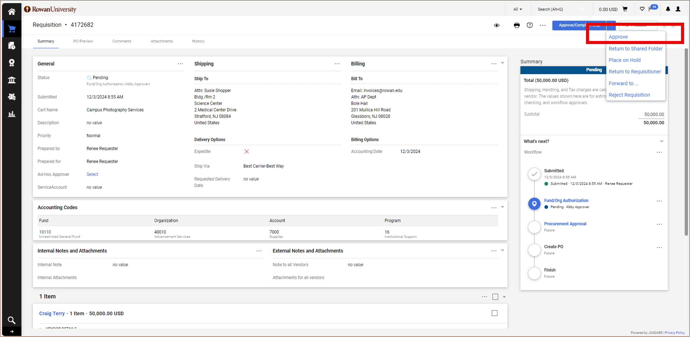Collapse the Billing section chevron
This screenshot has width=690, height=337.
(502, 63)
